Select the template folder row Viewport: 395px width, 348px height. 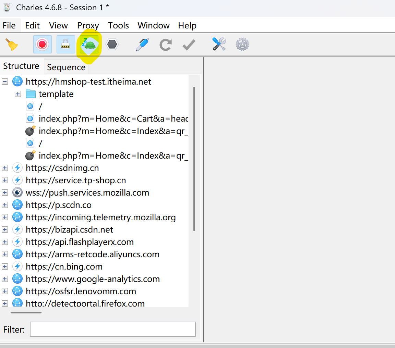click(x=56, y=94)
